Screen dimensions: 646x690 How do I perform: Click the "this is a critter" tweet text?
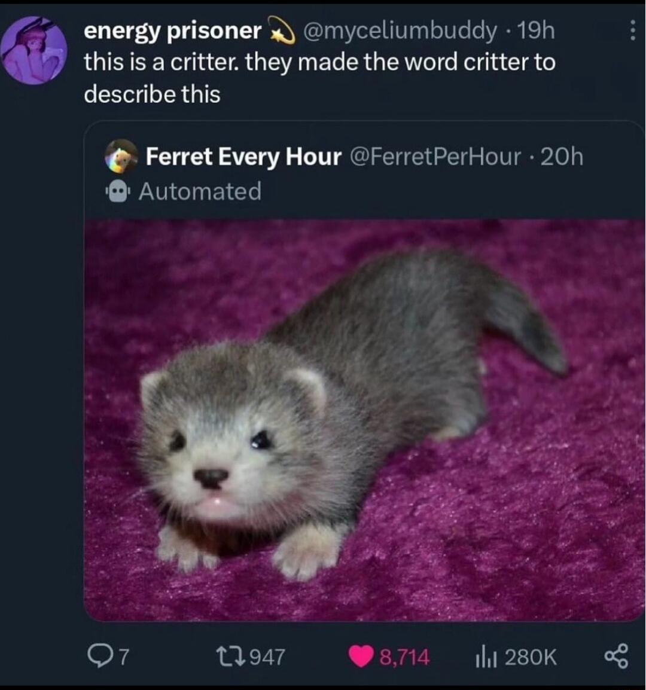[x=319, y=78]
